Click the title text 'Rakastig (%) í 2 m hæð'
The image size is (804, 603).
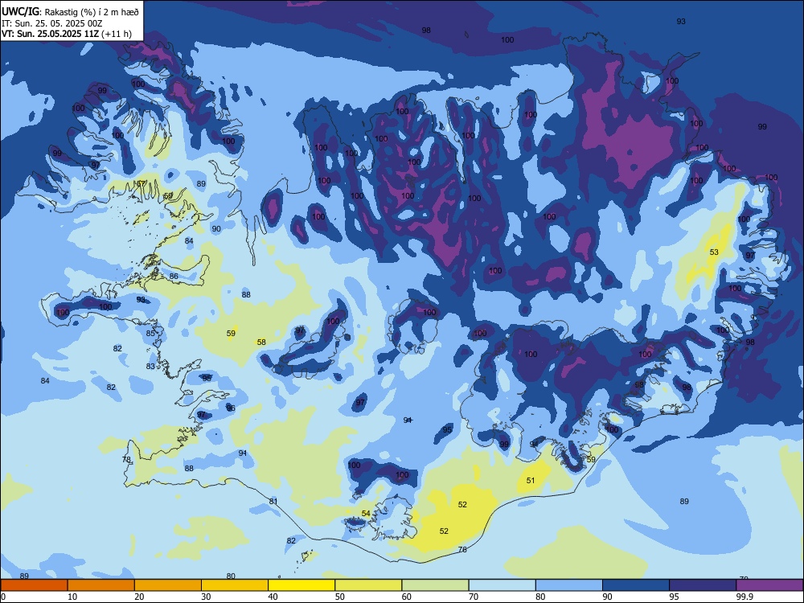coord(92,12)
